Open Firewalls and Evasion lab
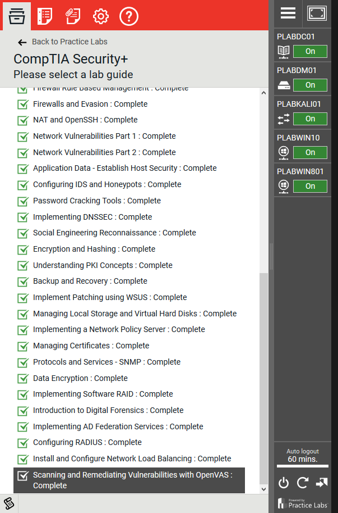Viewport: 338px width, 513px height. 90,104
